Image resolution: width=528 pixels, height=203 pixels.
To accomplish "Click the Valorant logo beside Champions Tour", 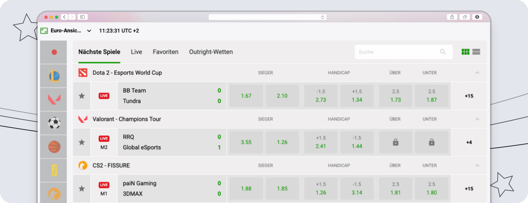I will (x=83, y=119).
